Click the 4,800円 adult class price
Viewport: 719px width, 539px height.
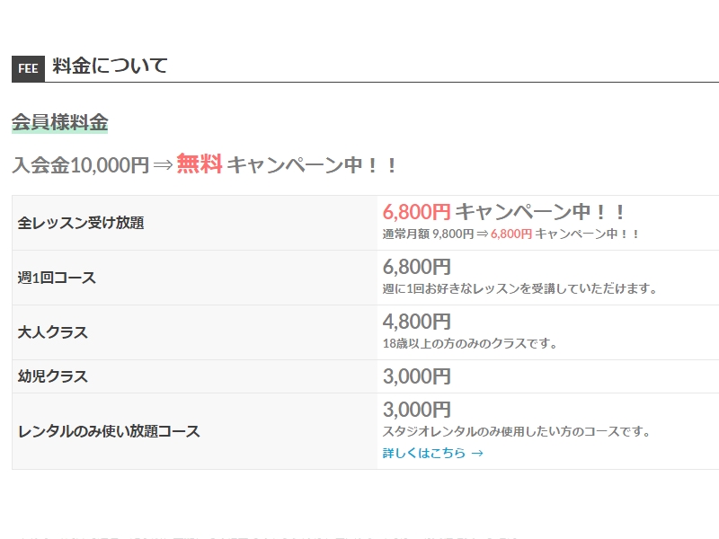pyautogui.click(x=416, y=322)
